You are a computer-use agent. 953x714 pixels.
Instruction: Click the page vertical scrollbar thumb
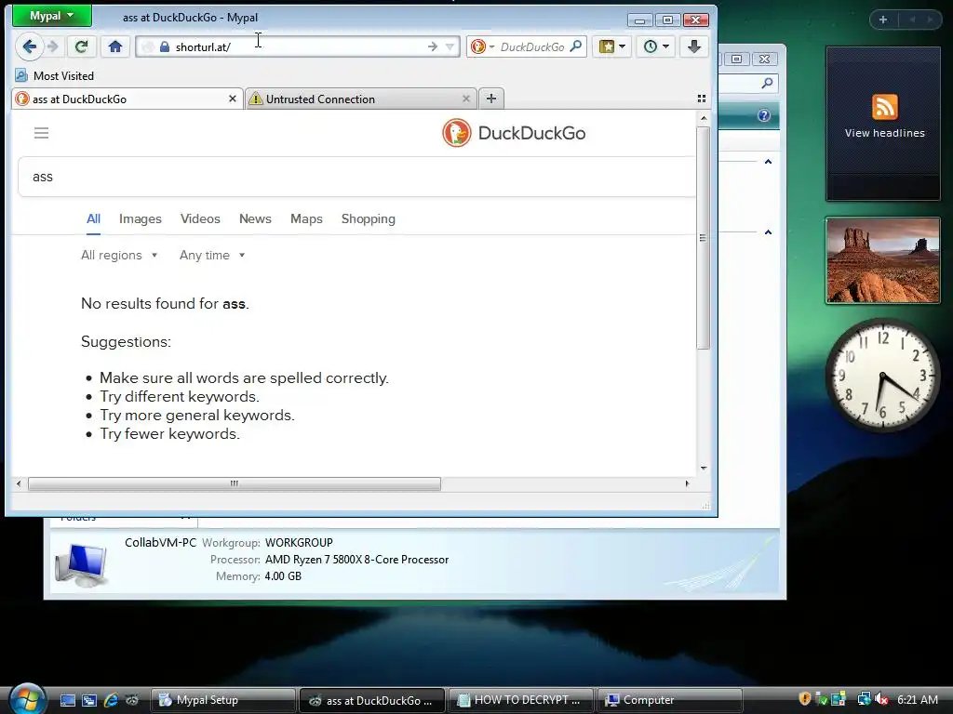coord(704,238)
